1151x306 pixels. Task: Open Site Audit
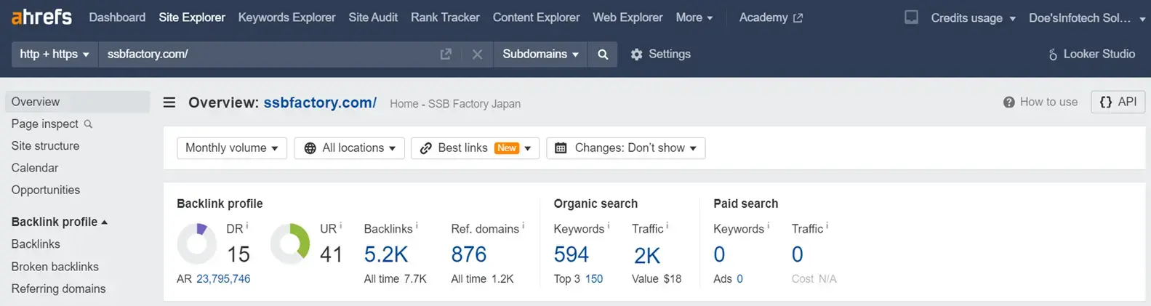[x=373, y=17]
